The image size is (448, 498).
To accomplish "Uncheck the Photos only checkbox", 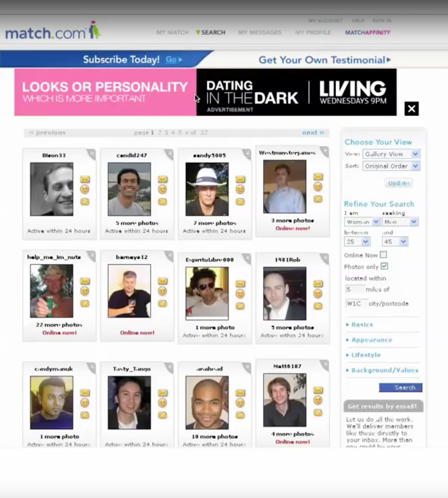I will click(384, 266).
